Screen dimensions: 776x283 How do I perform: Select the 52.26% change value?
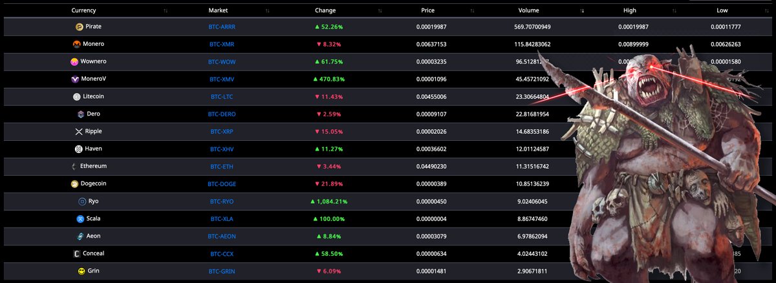coord(329,26)
